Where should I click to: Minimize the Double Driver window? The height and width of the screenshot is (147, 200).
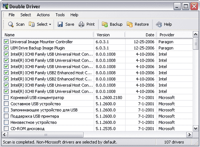point(177,6)
